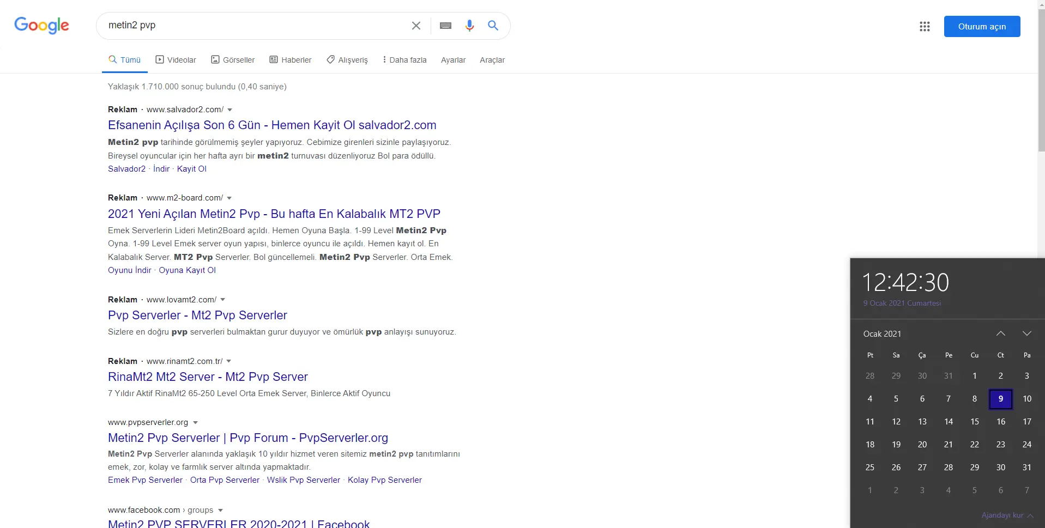1045x528 pixels.
Task: Click the Oturum açın sign-in button
Action: pyautogui.click(x=982, y=26)
